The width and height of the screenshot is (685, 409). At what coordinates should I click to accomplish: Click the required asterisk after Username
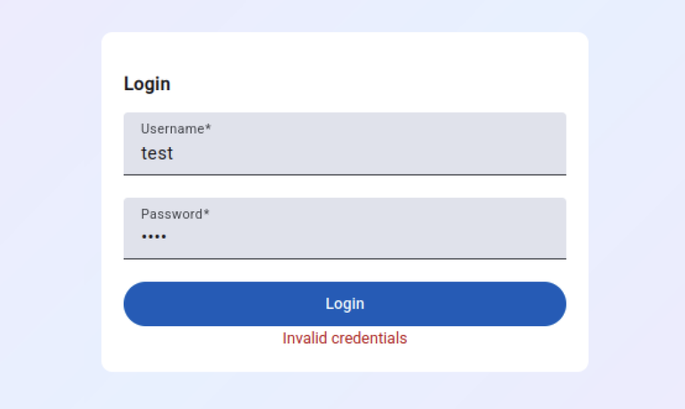tap(208, 128)
